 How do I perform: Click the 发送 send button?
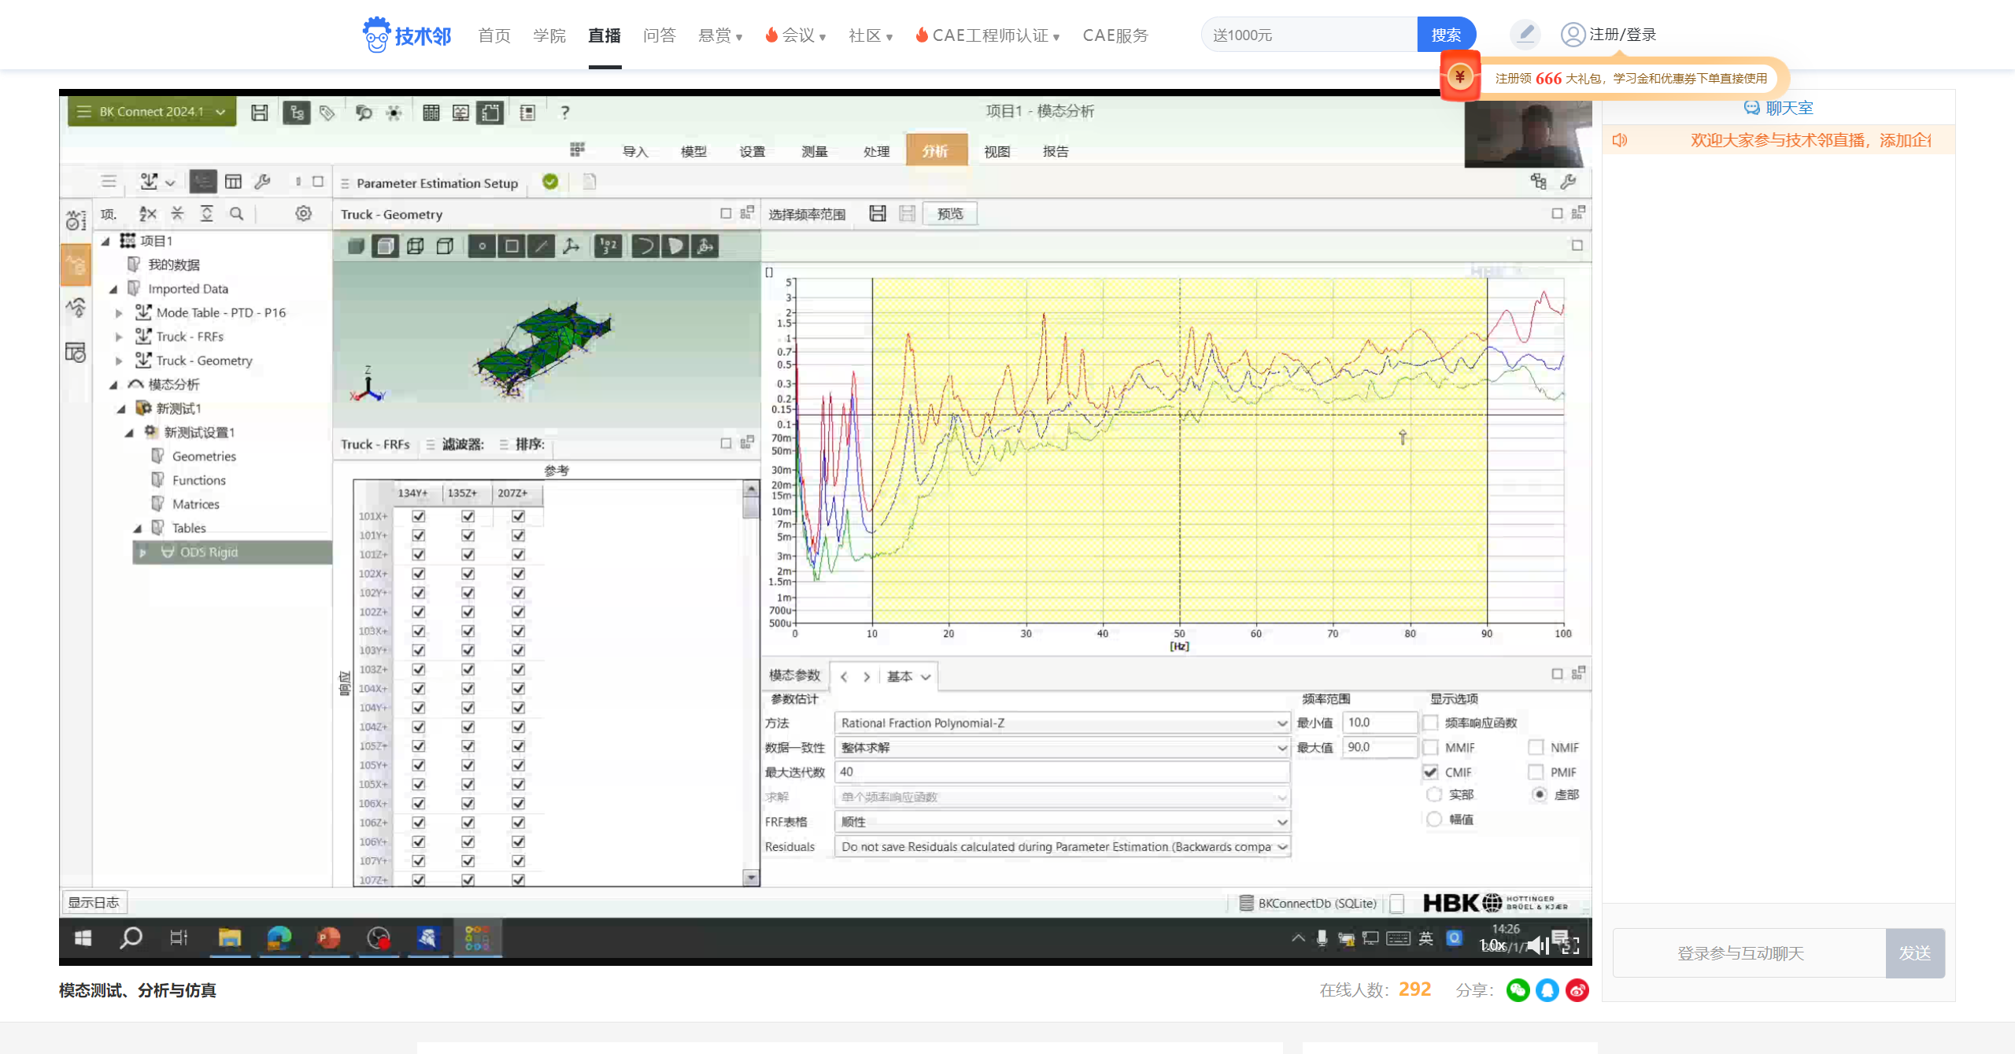point(1915,953)
